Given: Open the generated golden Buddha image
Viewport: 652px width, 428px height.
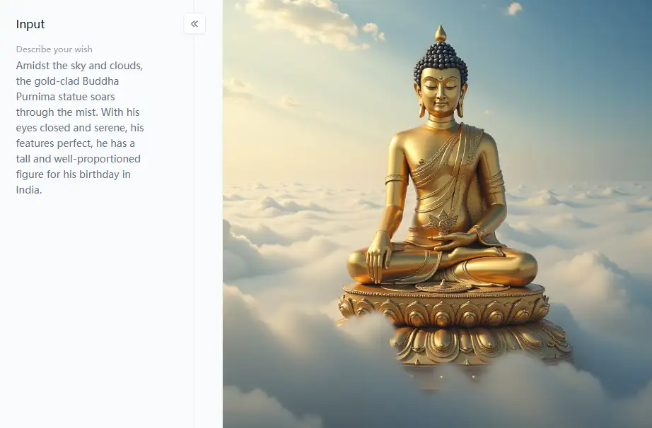Looking at the screenshot, I should [x=437, y=214].
